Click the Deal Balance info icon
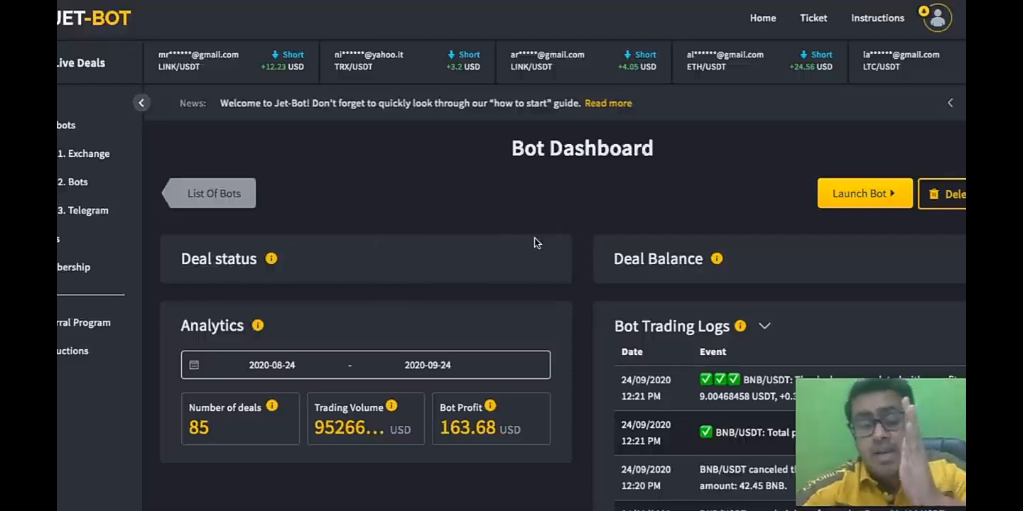This screenshot has height=511, width=1023. tap(717, 258)
